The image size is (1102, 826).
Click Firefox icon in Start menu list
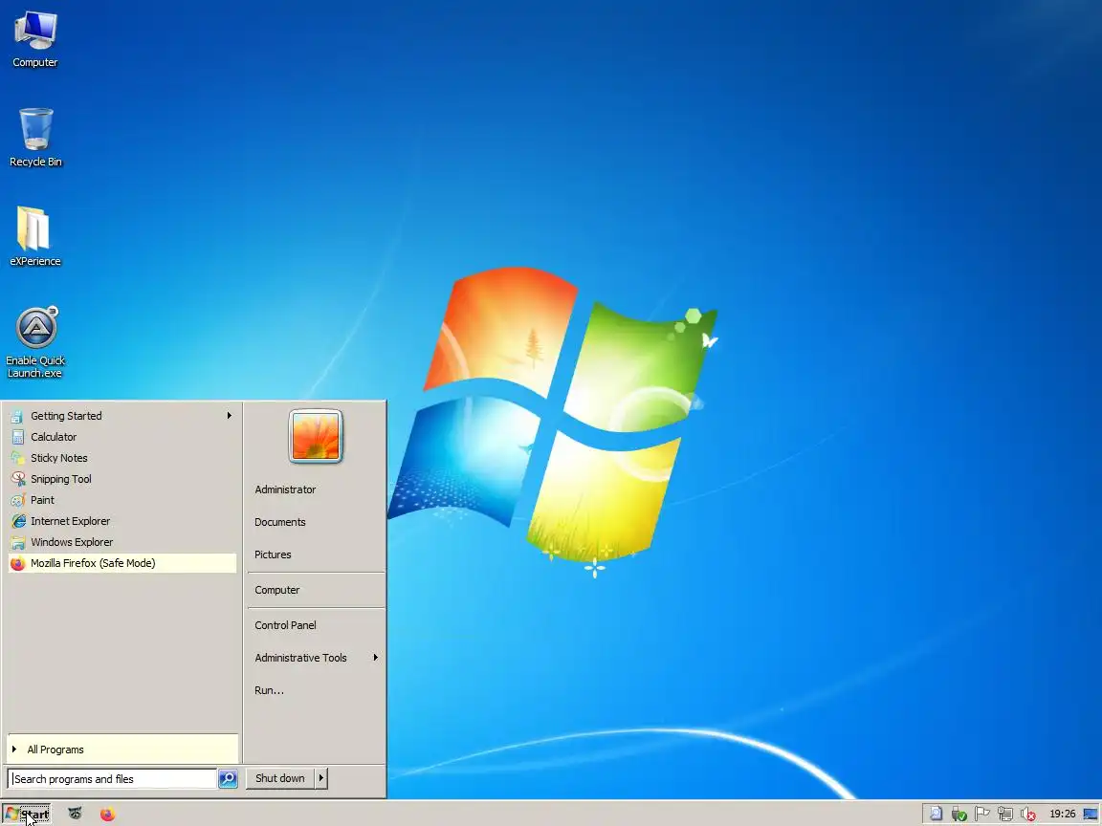(x=17, y=563)
